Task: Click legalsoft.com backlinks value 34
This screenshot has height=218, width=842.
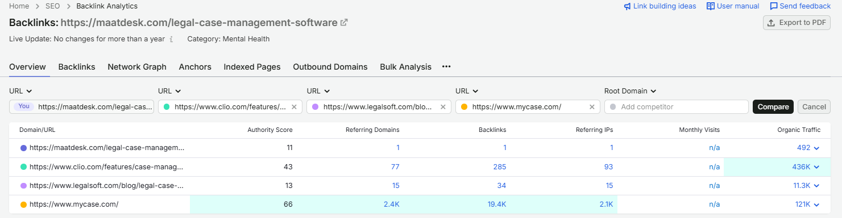Action: [501, 186]
